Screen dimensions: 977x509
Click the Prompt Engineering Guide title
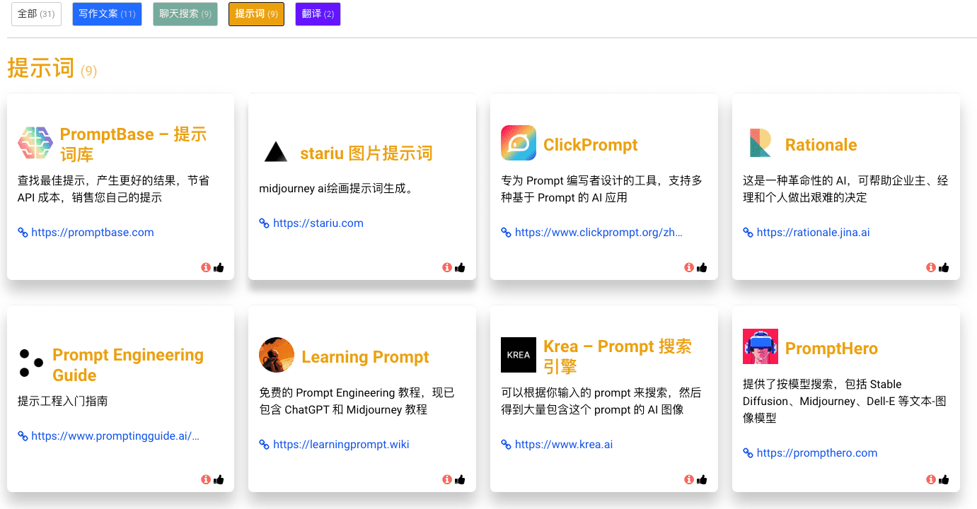128,365
